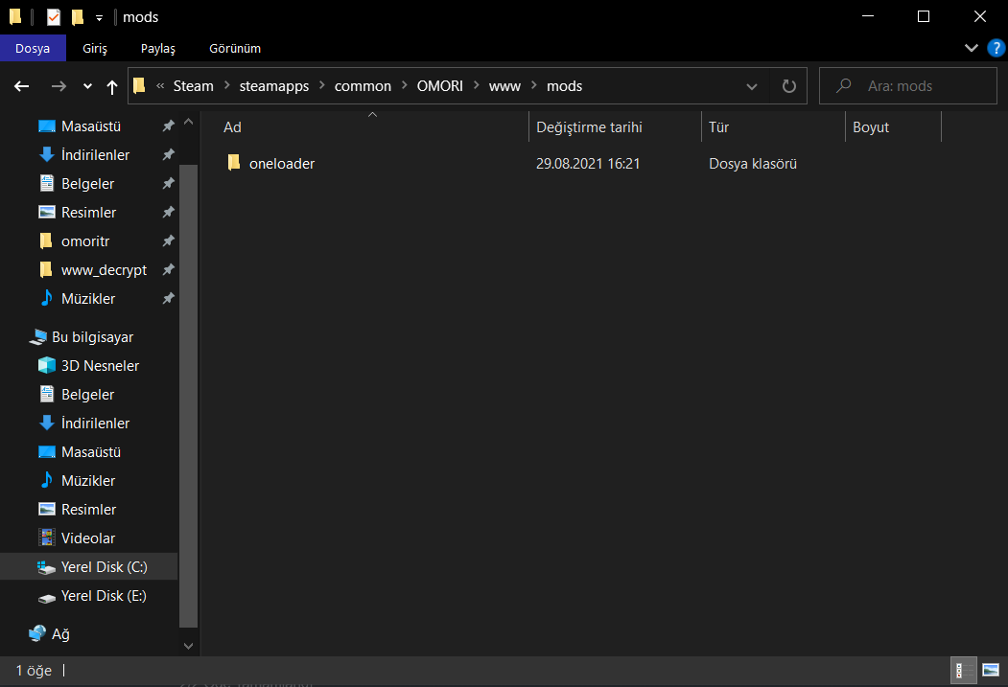1008x687 pixels.
Task: Select the oneloader folder
Action: click(282, 164)
